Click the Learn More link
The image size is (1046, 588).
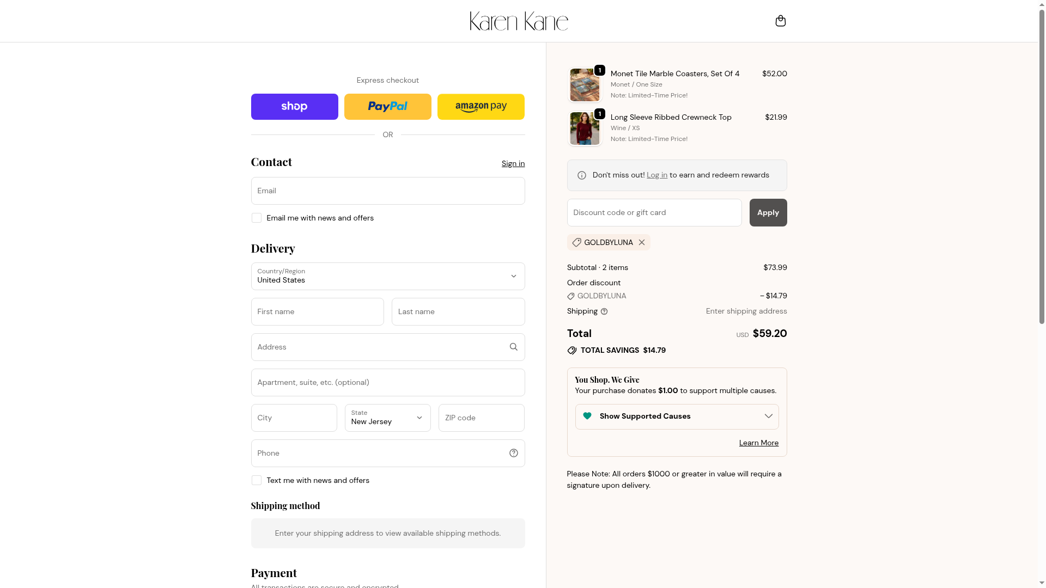click(758, 443)
